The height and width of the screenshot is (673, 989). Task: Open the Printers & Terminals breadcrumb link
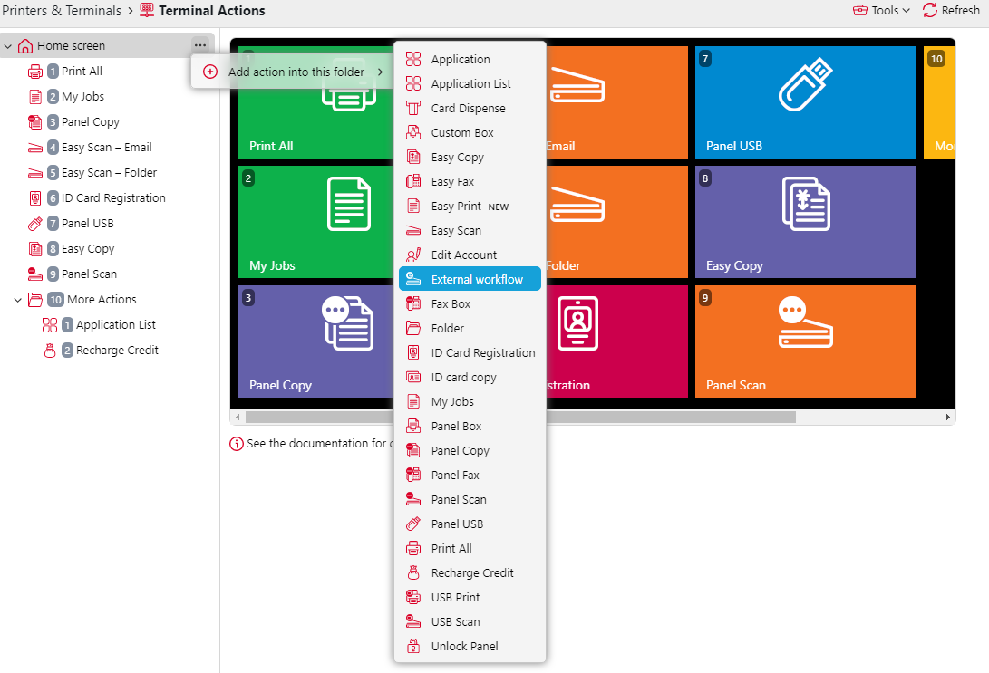click(62, 10)
